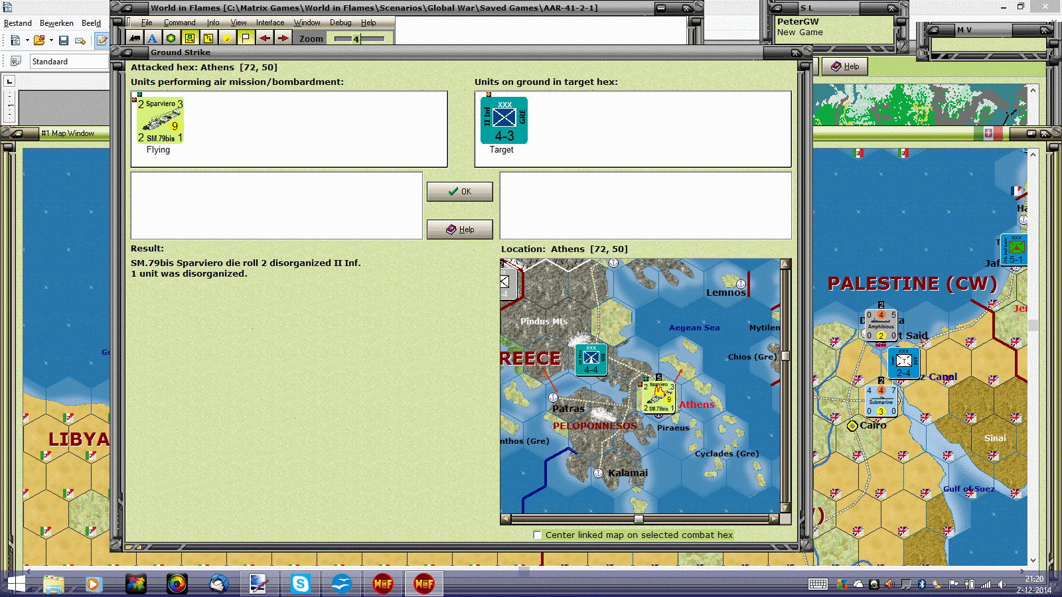Click the Kalamai port marker on minimap
The width and height of the screenshot is (1062, 597).
point(598,473)
